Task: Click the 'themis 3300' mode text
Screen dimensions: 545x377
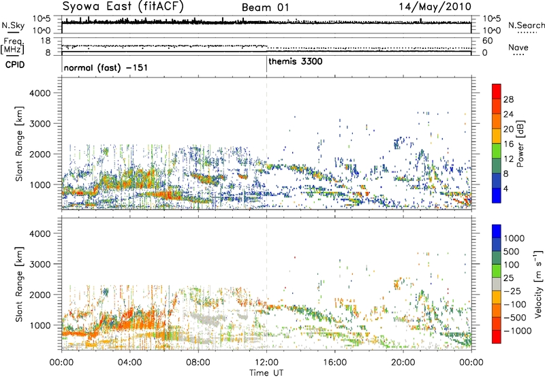Action: [296, 62]
